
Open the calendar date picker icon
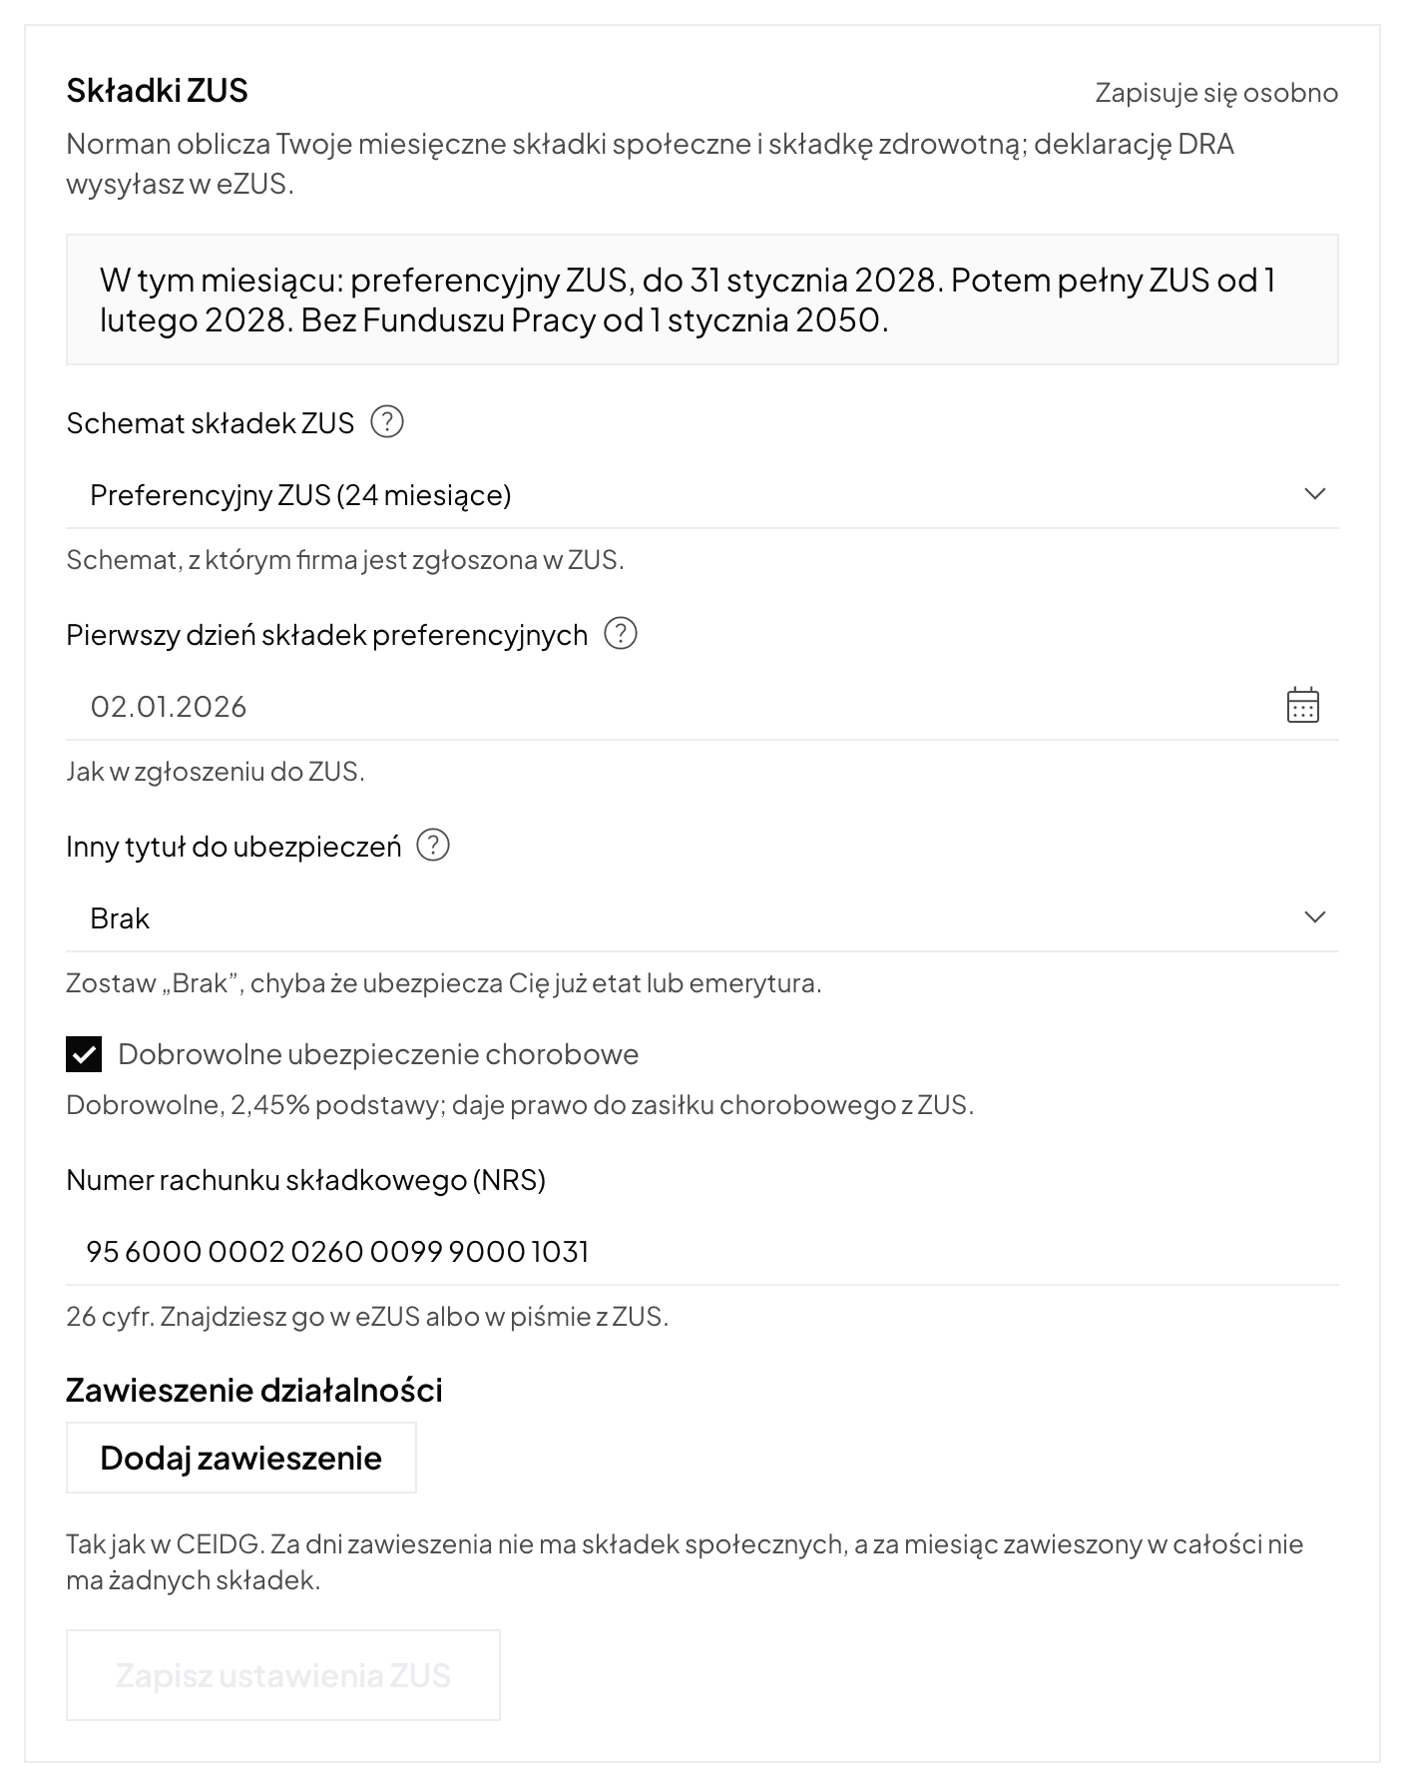(x=1302, y=705)
